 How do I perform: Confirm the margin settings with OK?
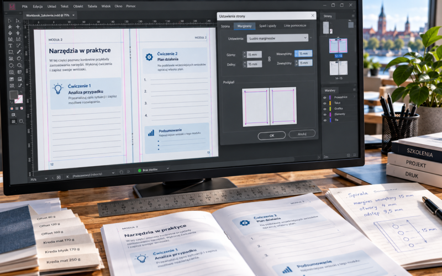(x=272, y=135)
